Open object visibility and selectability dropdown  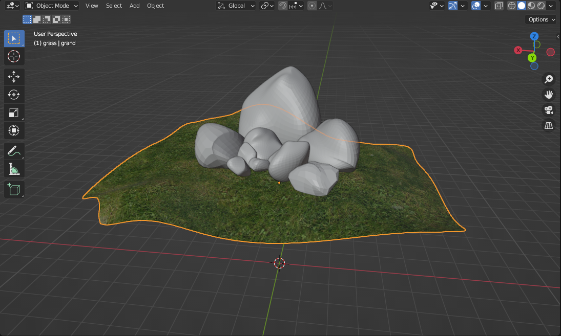437,6
